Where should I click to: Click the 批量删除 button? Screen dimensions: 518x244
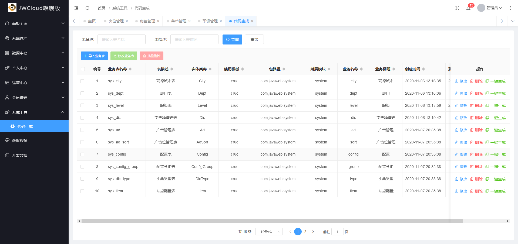click(152, 56)
